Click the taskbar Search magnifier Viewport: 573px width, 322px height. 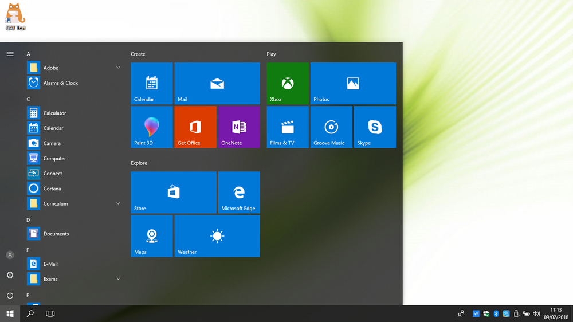(30, 313)
